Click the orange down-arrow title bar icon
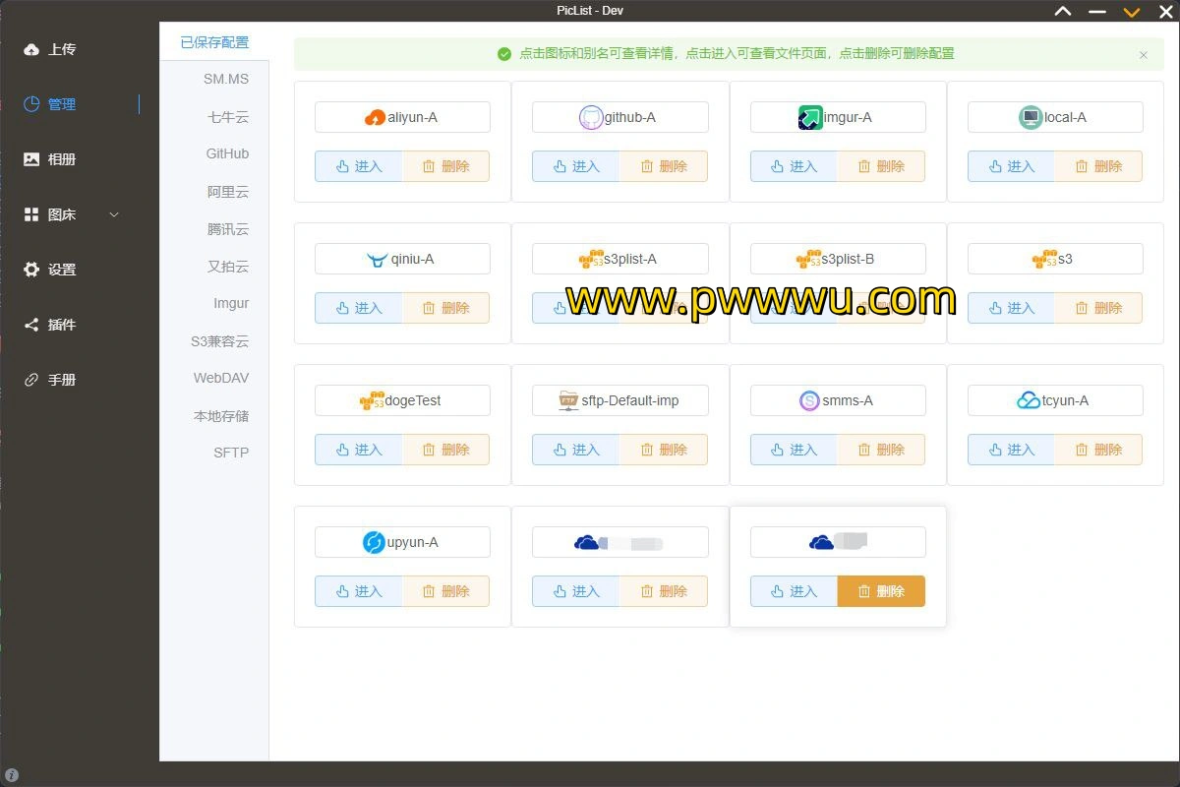The height and width of the screenshot is (787, 1180). click(1132, 12)
